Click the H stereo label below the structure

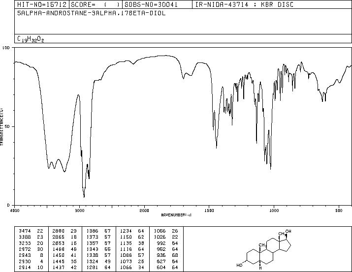[x=260, y=268]
